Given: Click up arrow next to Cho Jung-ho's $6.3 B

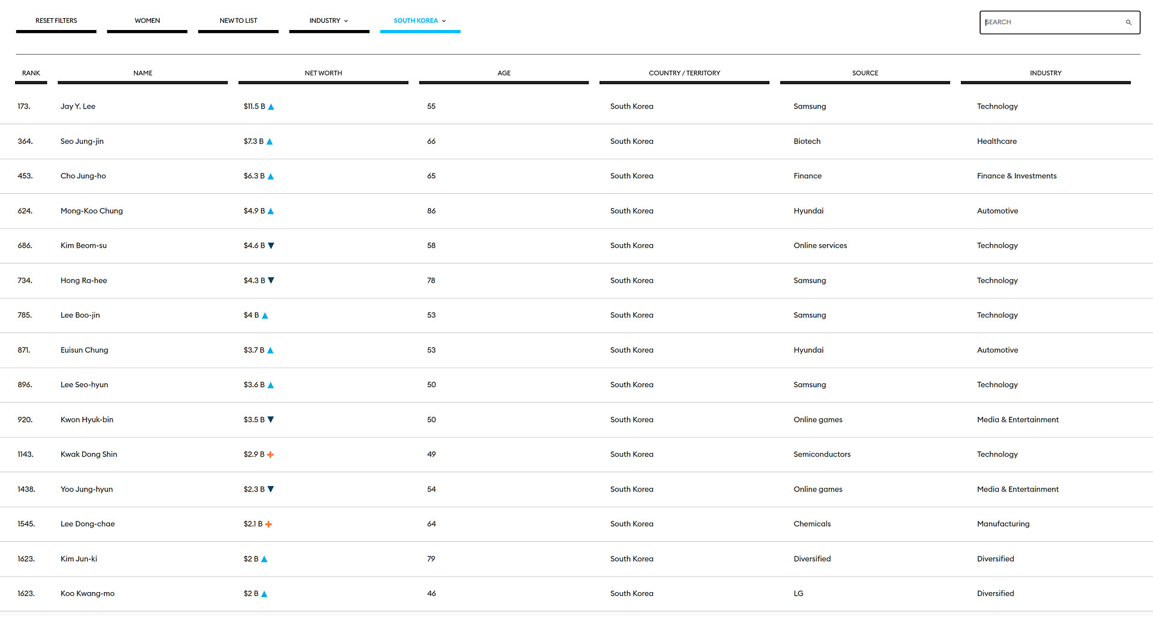Looking at the screenshot, I should [x=271, y=176].
